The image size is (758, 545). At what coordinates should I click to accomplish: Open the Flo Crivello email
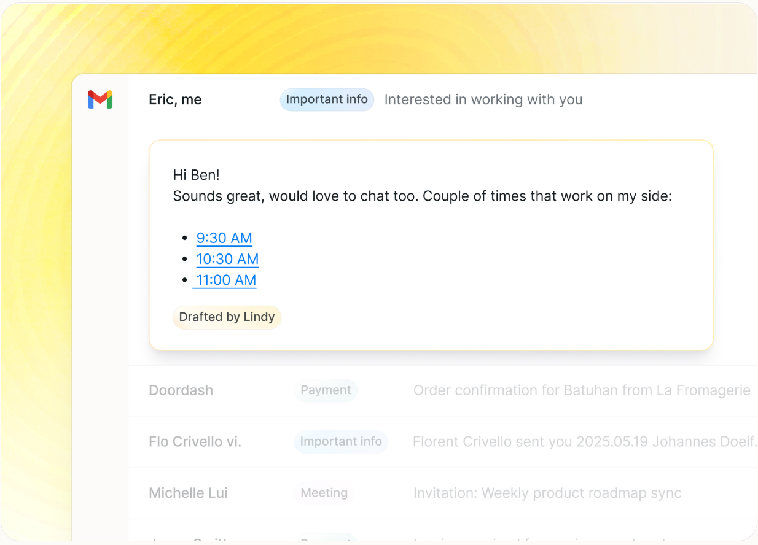click(195, 442)
